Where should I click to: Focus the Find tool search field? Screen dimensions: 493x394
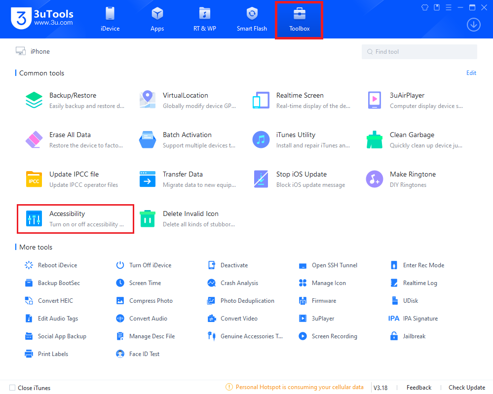pos(419,51)
